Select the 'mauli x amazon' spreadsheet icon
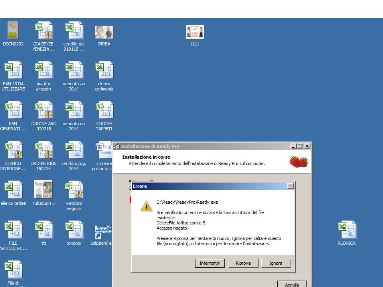 point(44,70)
